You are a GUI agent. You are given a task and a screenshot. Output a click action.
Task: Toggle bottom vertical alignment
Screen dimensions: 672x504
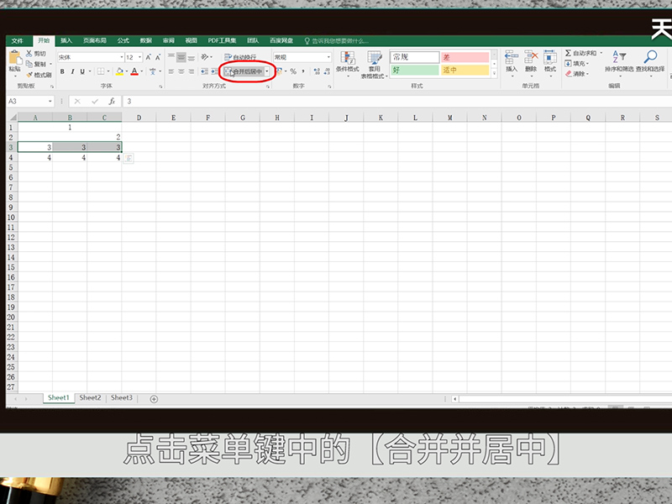(x=192, y=57)
